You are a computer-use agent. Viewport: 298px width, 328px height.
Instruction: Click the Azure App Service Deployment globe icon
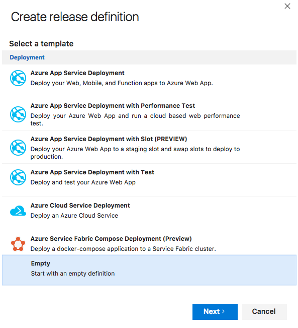(18, 78)
